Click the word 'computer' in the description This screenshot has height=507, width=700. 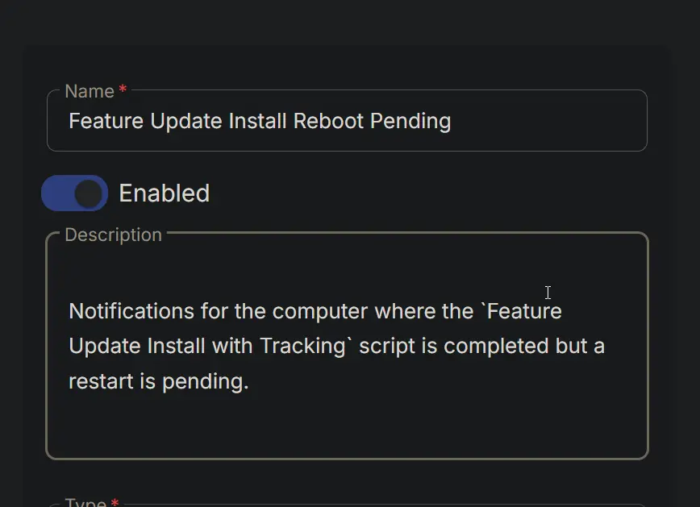(x=319, y=311)
